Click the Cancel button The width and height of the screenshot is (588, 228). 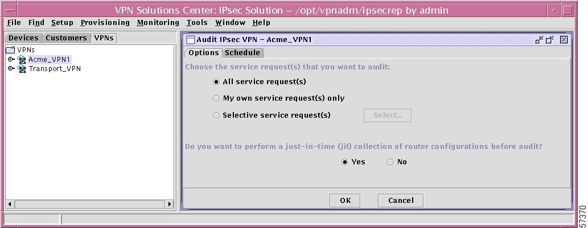point(401,201)
